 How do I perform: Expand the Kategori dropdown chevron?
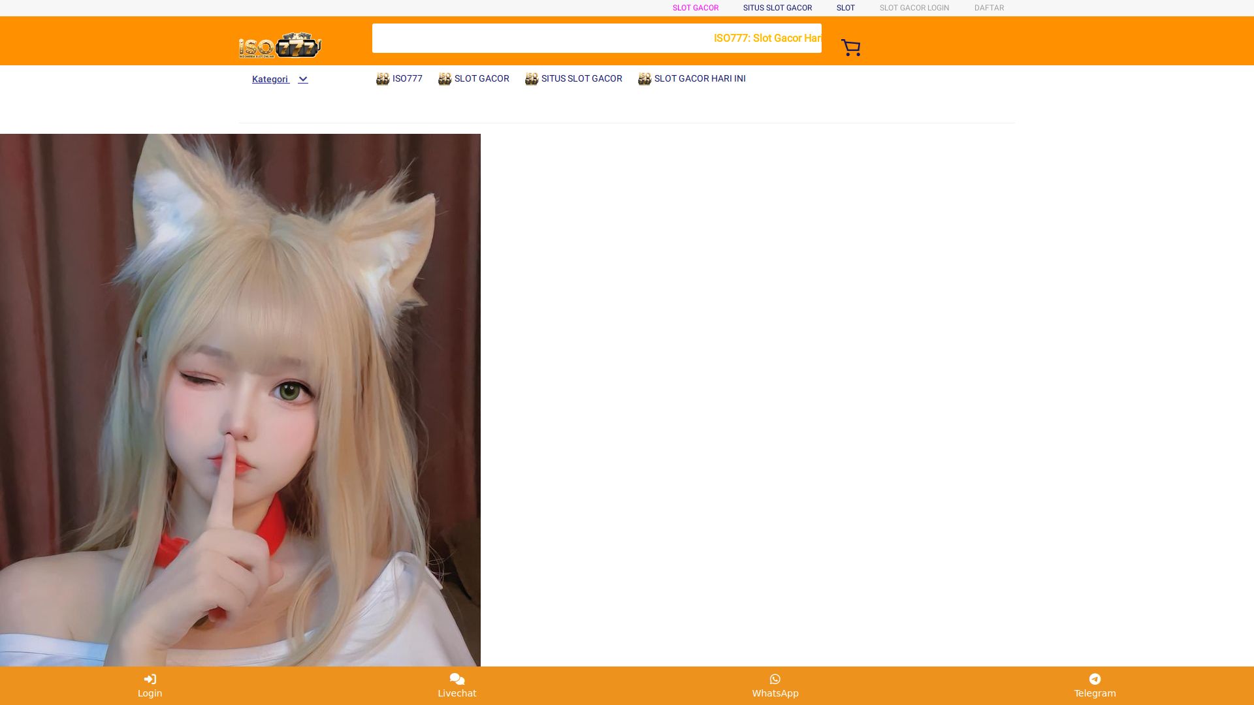coord(303,79)
